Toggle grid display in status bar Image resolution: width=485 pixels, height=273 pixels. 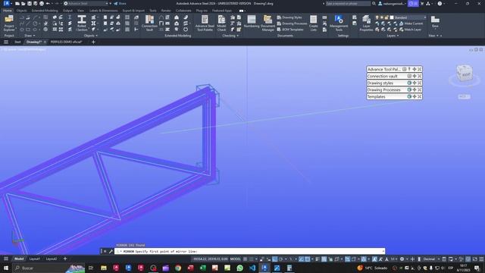pyautogui.click(x=246, y=259)
